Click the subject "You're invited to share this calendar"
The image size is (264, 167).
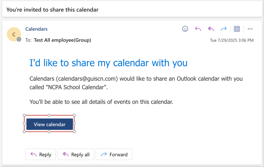coord(52,10)
